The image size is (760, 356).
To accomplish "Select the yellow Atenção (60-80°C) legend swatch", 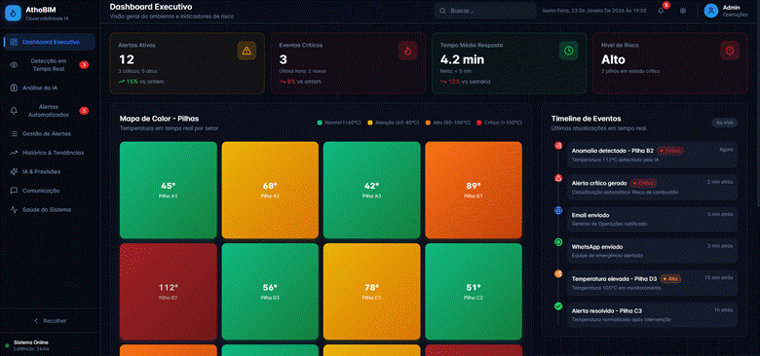I will (x=371, y=123).
